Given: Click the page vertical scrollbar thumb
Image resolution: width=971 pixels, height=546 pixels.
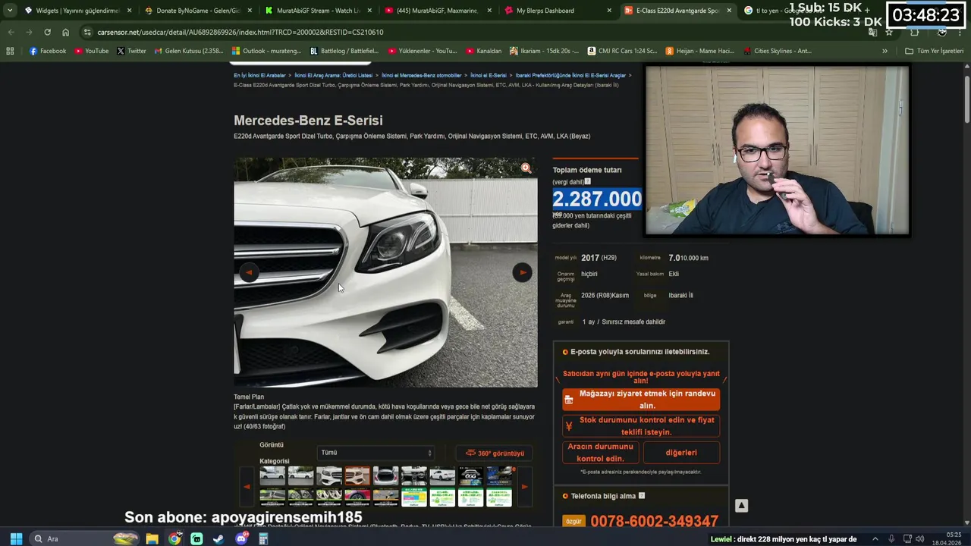Looking at the screenshot, I should pyautogui.click(x=966, y=99).
